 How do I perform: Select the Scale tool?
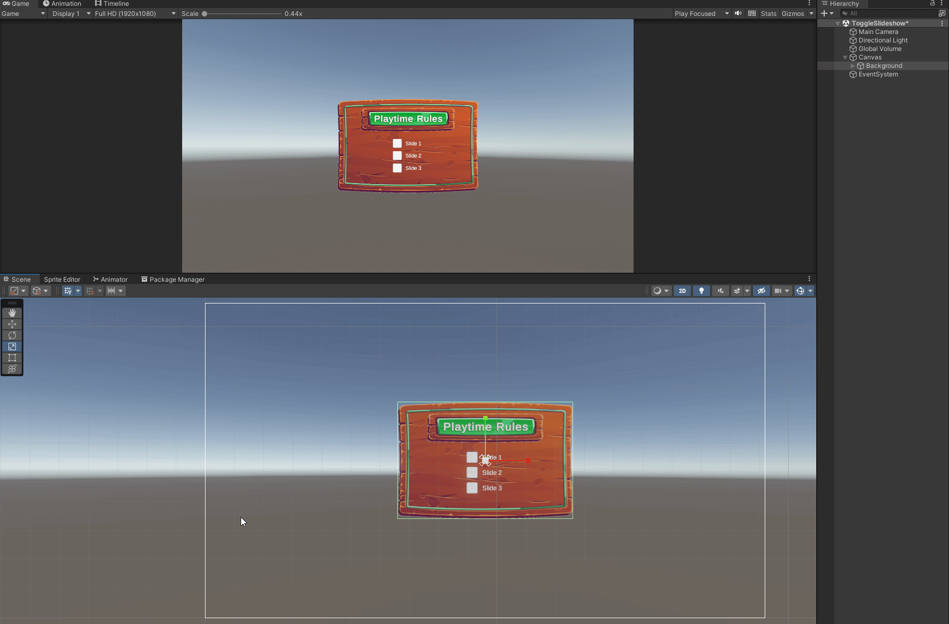pyautogui.click(x=12, y=346)
